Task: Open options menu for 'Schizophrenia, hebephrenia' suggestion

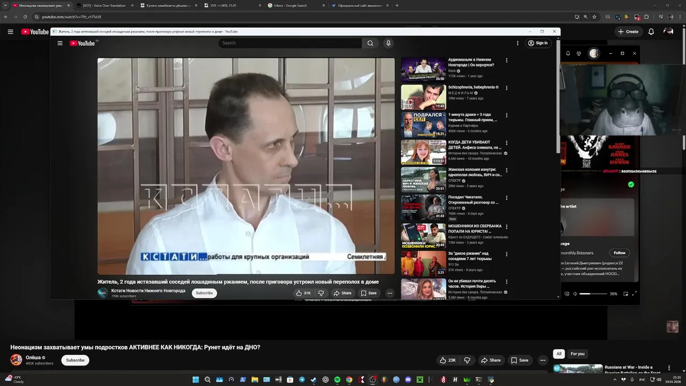Action: pos(506,88)
